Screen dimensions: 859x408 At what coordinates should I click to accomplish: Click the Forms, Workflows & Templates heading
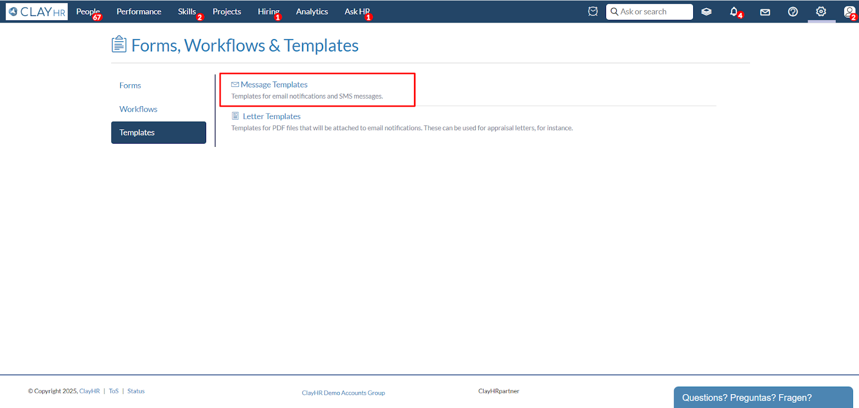tap(245, 46)
